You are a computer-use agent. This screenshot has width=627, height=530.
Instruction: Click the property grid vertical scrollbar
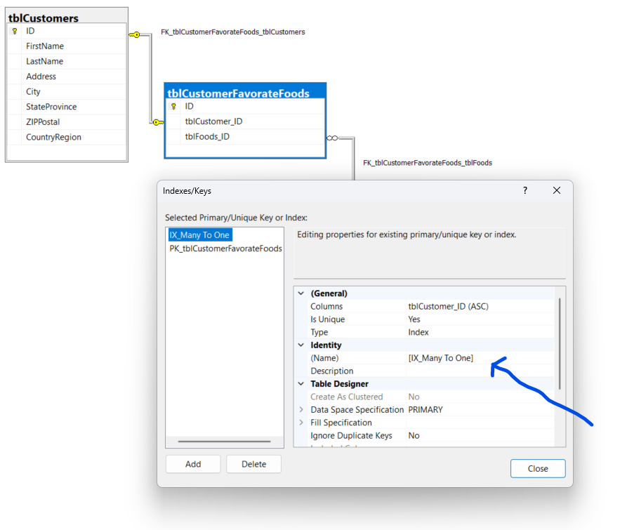[560, 344]
